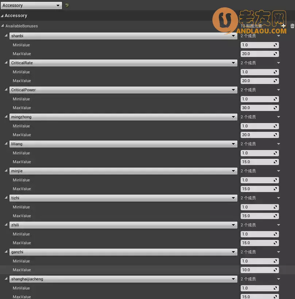Click the add element plus icon
Viewport: 295px width, 299px height.
point(284,26)
